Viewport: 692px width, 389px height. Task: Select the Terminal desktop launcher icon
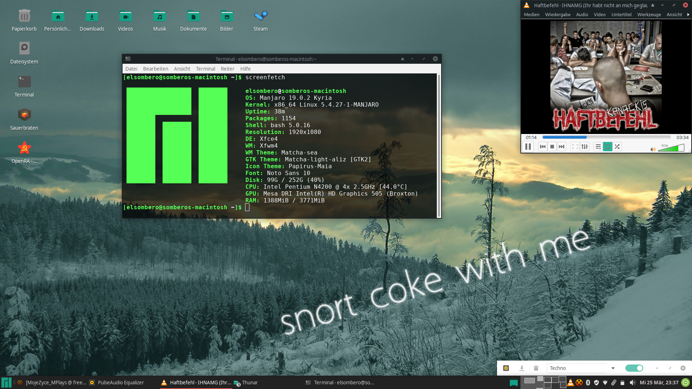24,86
